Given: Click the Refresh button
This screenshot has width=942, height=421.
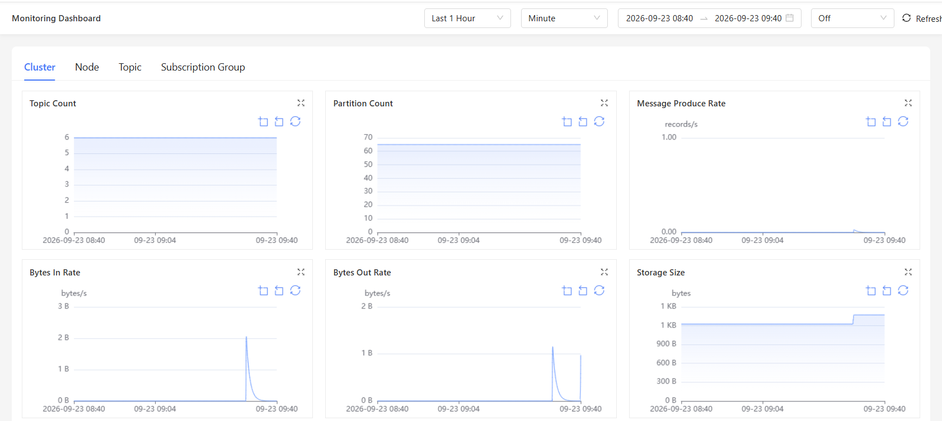Looking at the screenshot, I should click(922, 18).
